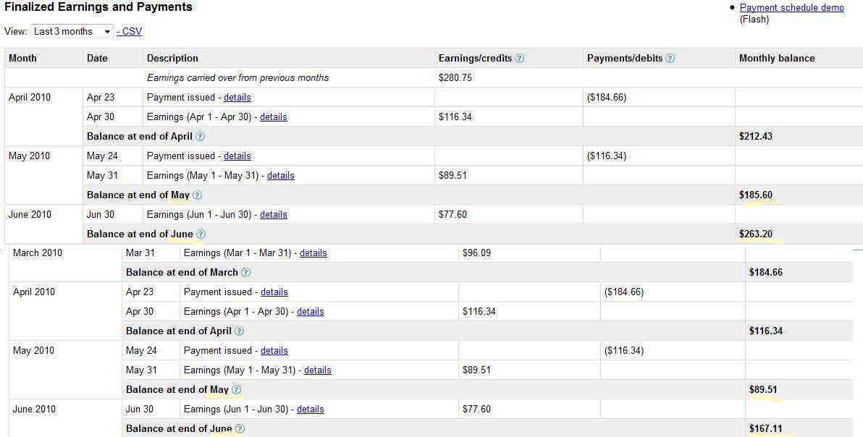Screen dimensions: 863x437
Task: Click the Payments/debits column help icon
Action: (670, 59)
